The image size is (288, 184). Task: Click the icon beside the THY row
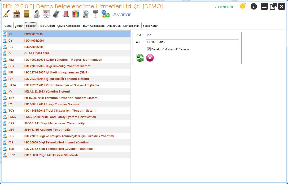pyautogui.click(x=5, y=98)
